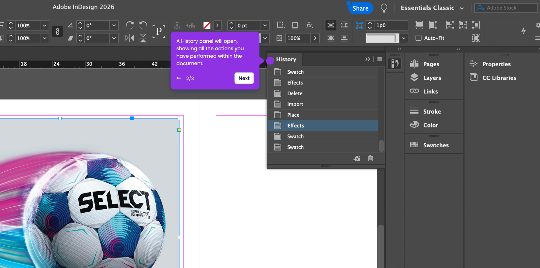
Task: Enable the Auto-Fit checkbox
Action: [419, 38]
